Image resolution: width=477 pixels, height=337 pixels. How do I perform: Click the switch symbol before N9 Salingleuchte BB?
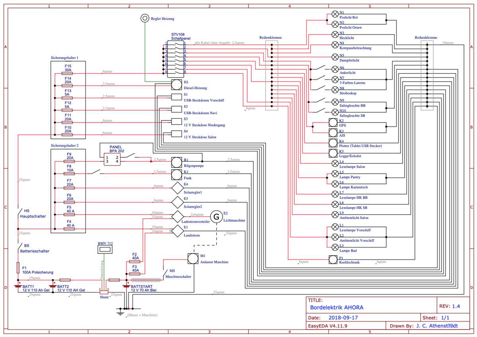pos(320,101)
